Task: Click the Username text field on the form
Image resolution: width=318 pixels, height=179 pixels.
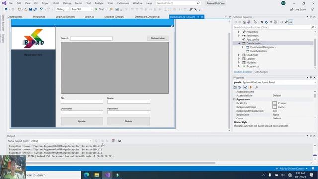Action: (82, 112)
